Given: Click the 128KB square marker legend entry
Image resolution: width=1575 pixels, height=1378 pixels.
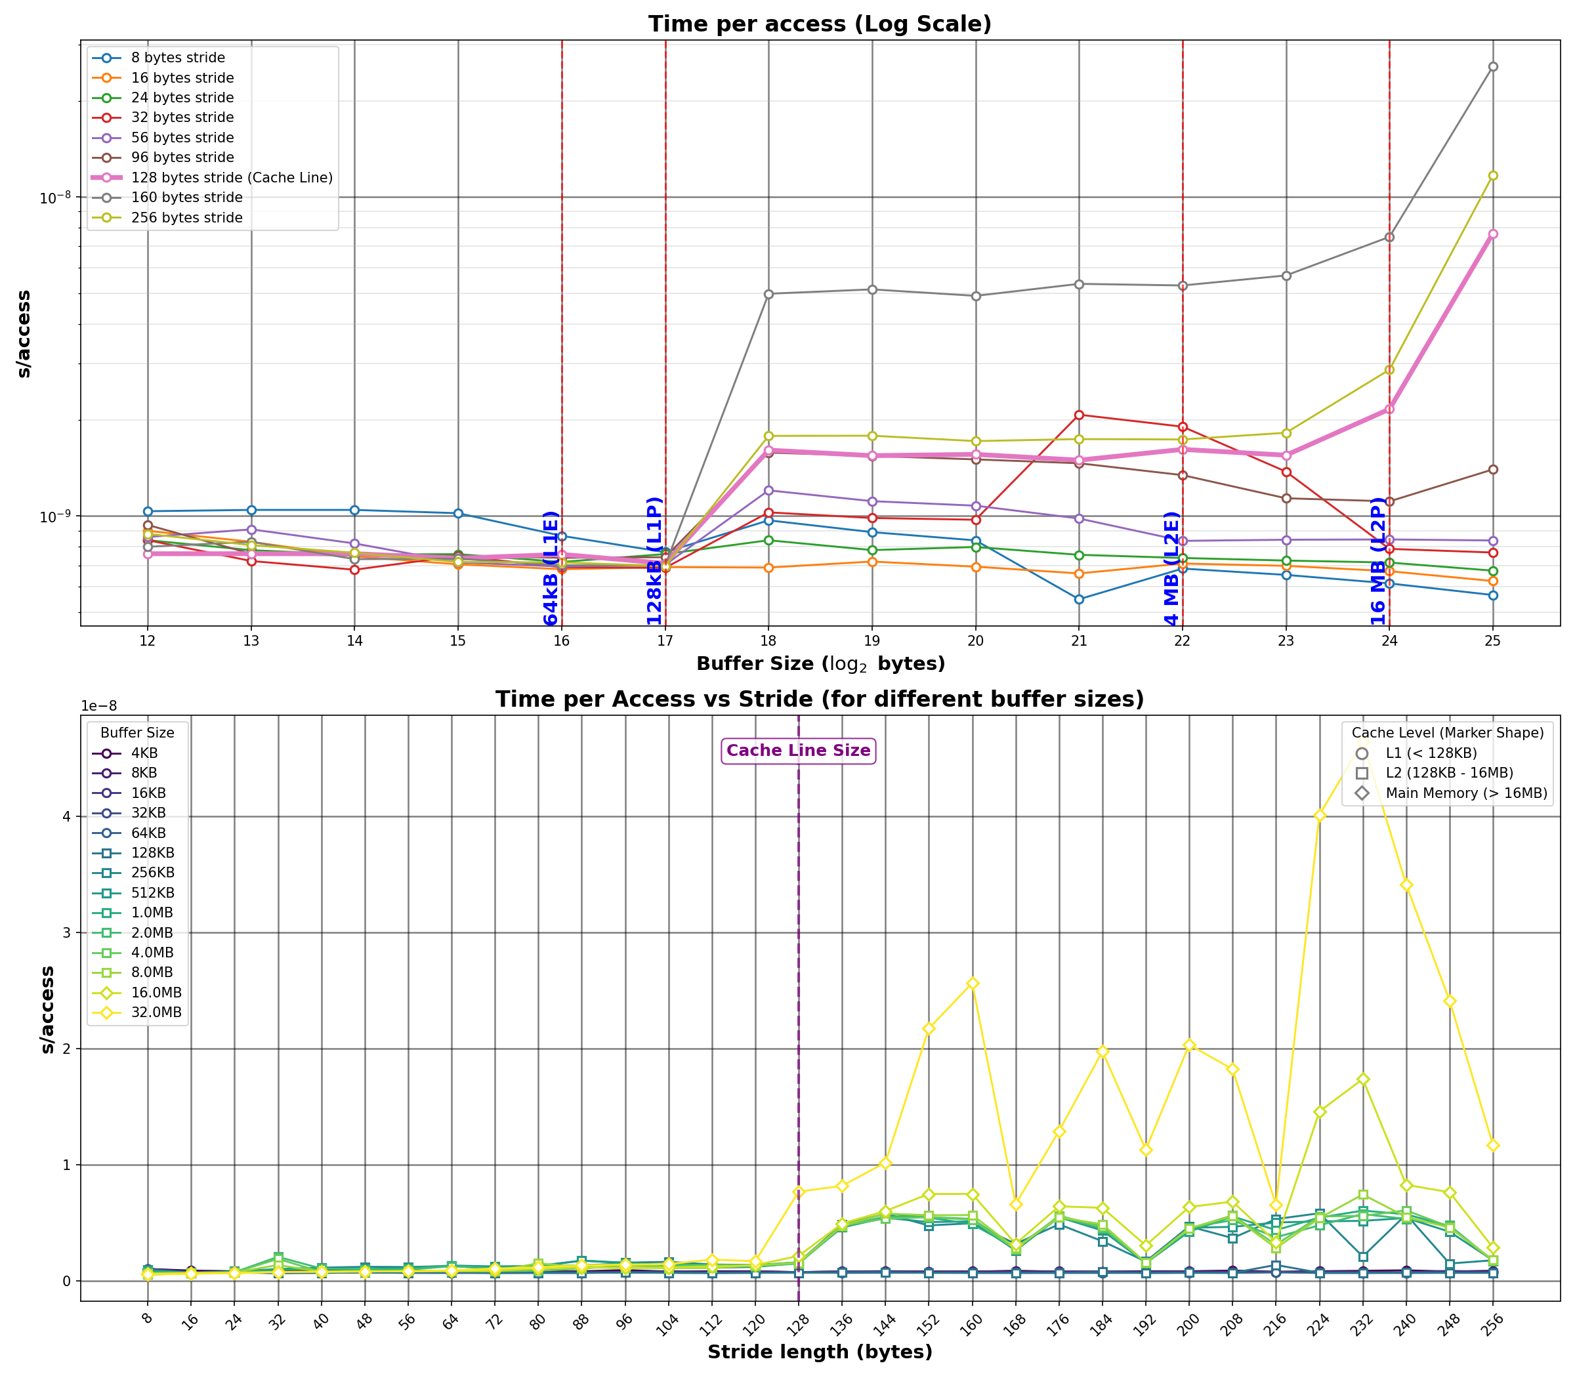Looking at the screenshot, I should (x=108, y=853).
